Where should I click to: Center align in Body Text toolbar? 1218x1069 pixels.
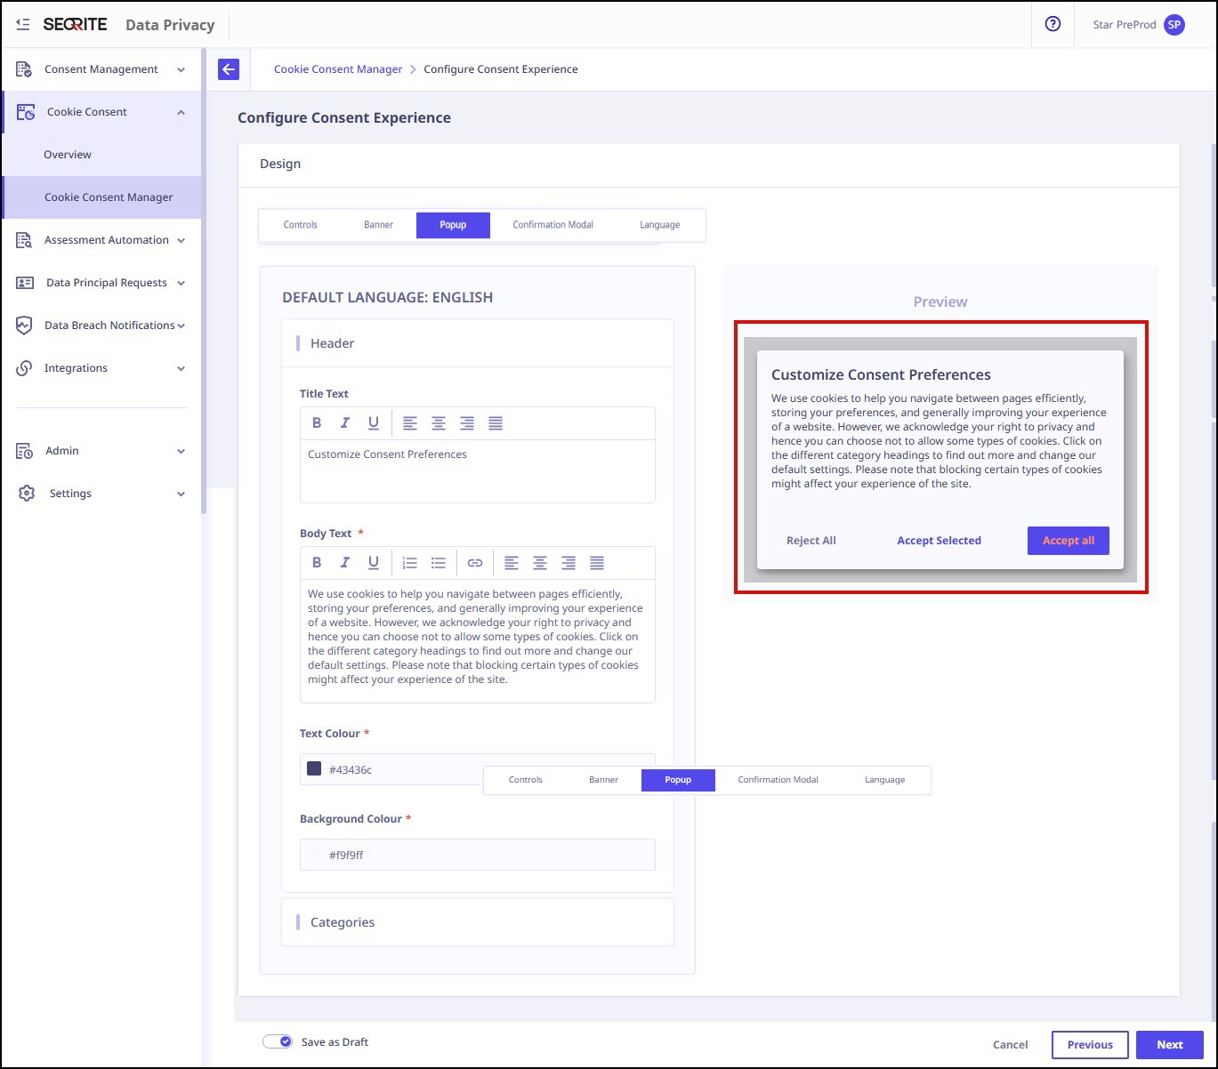click(x=540, y=563)
